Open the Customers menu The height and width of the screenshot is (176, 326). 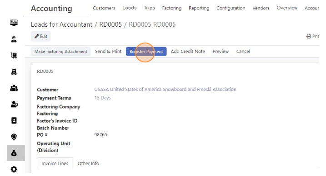tap(104, 8)
